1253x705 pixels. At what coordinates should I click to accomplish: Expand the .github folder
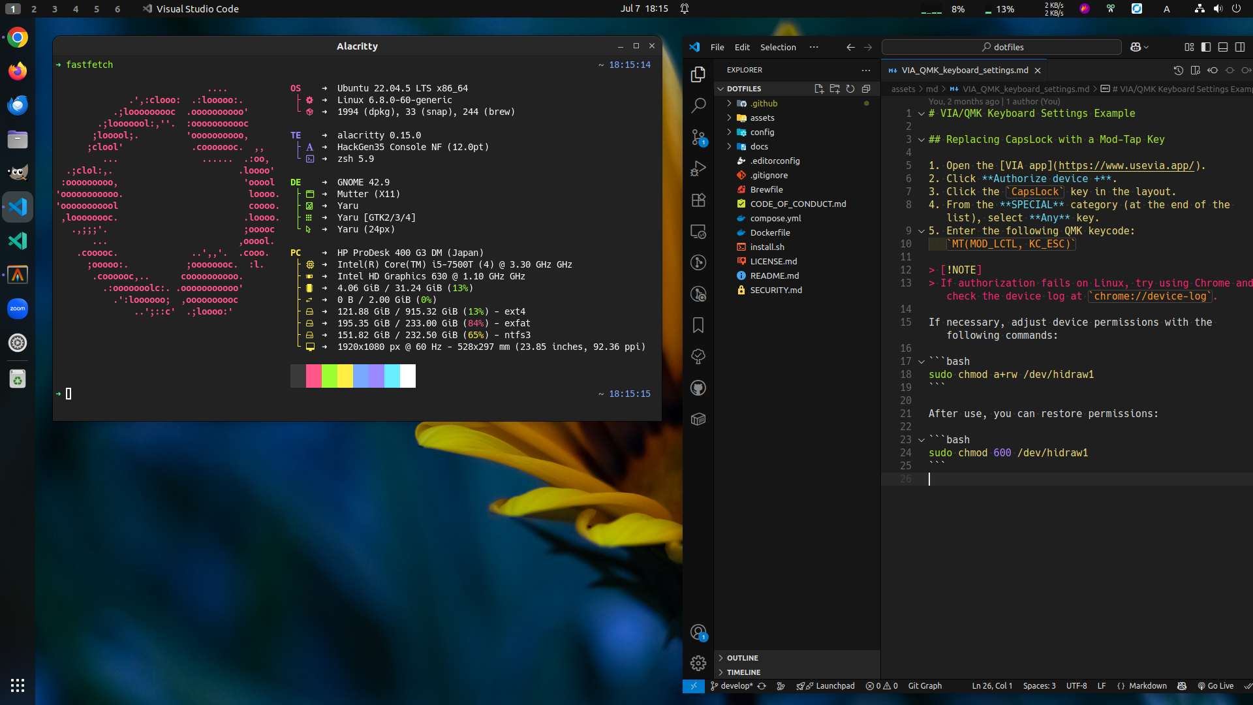coord(796,103)
